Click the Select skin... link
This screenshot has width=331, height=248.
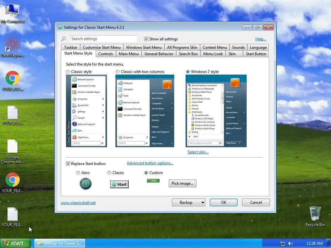pos(198,152)
